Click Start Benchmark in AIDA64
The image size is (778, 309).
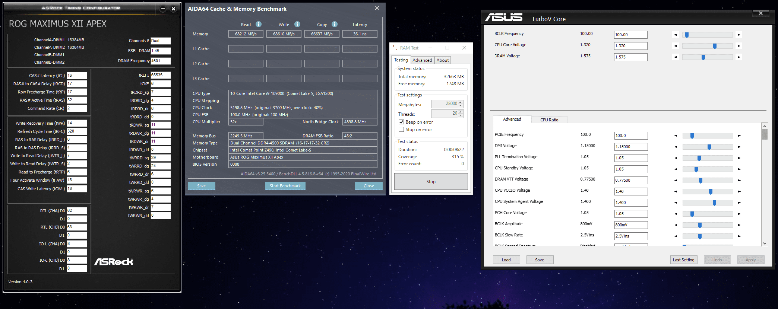coord(285,186)
